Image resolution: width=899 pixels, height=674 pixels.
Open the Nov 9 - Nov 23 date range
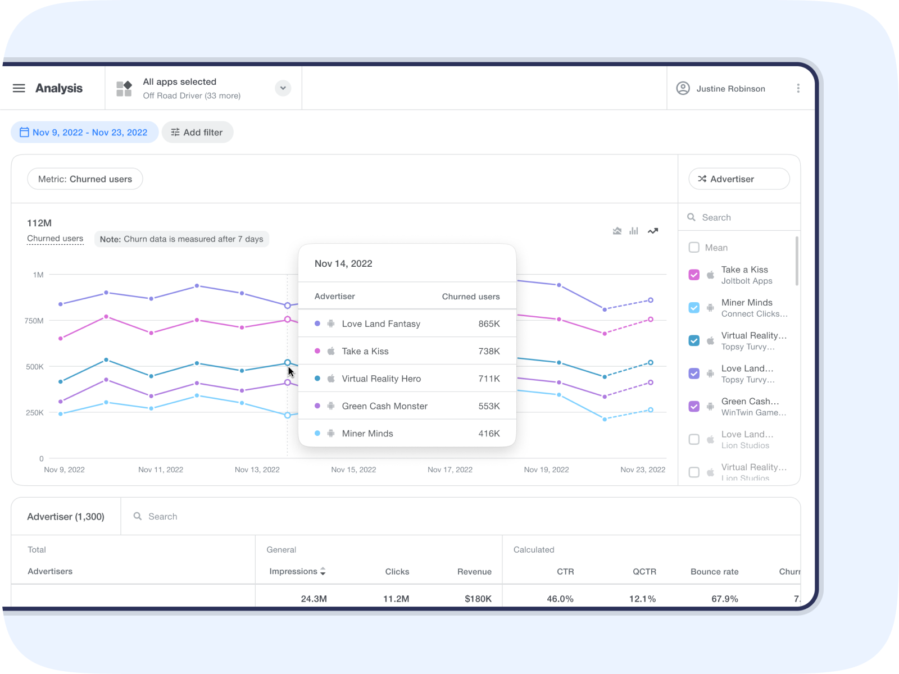point(84,133)
